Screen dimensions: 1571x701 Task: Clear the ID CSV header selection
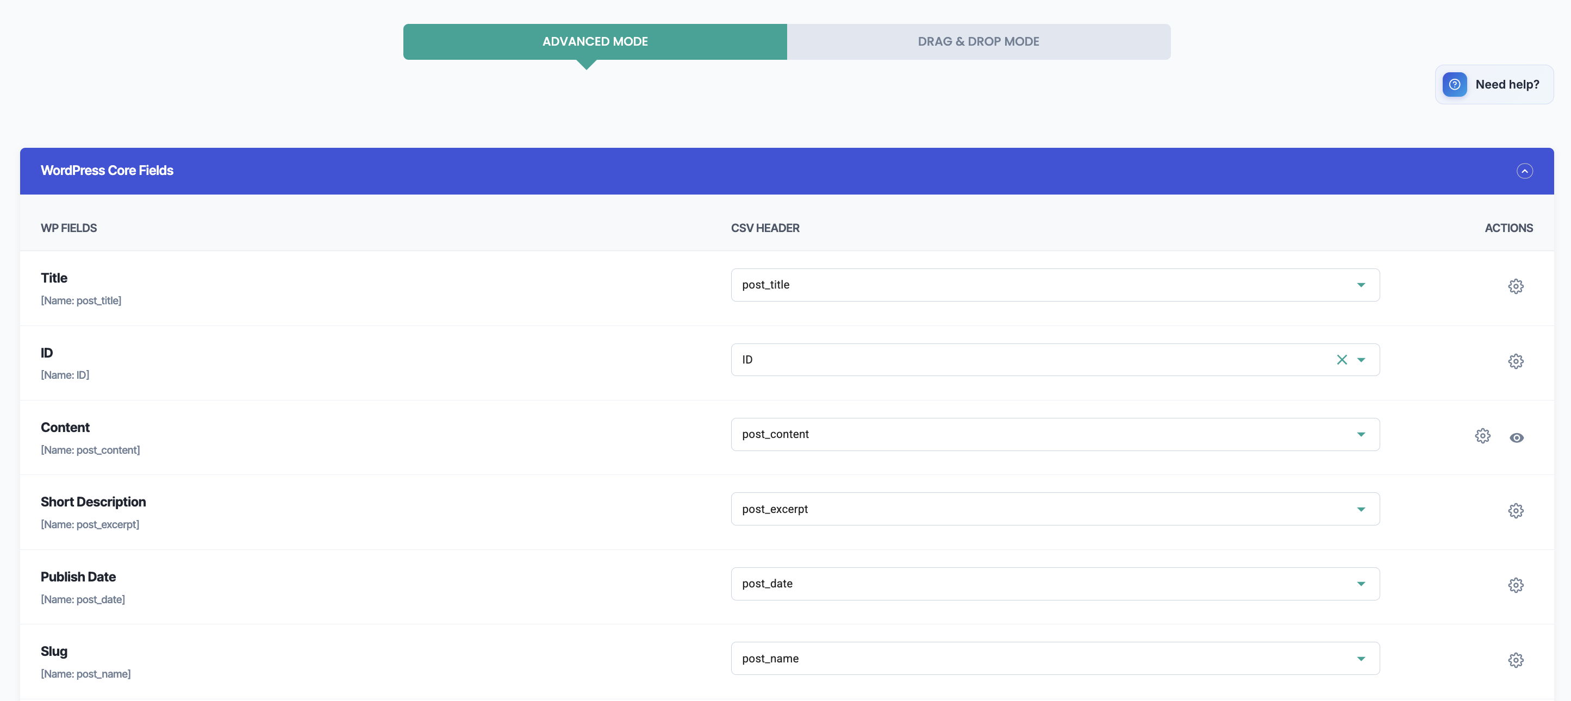coord(1342,360)
